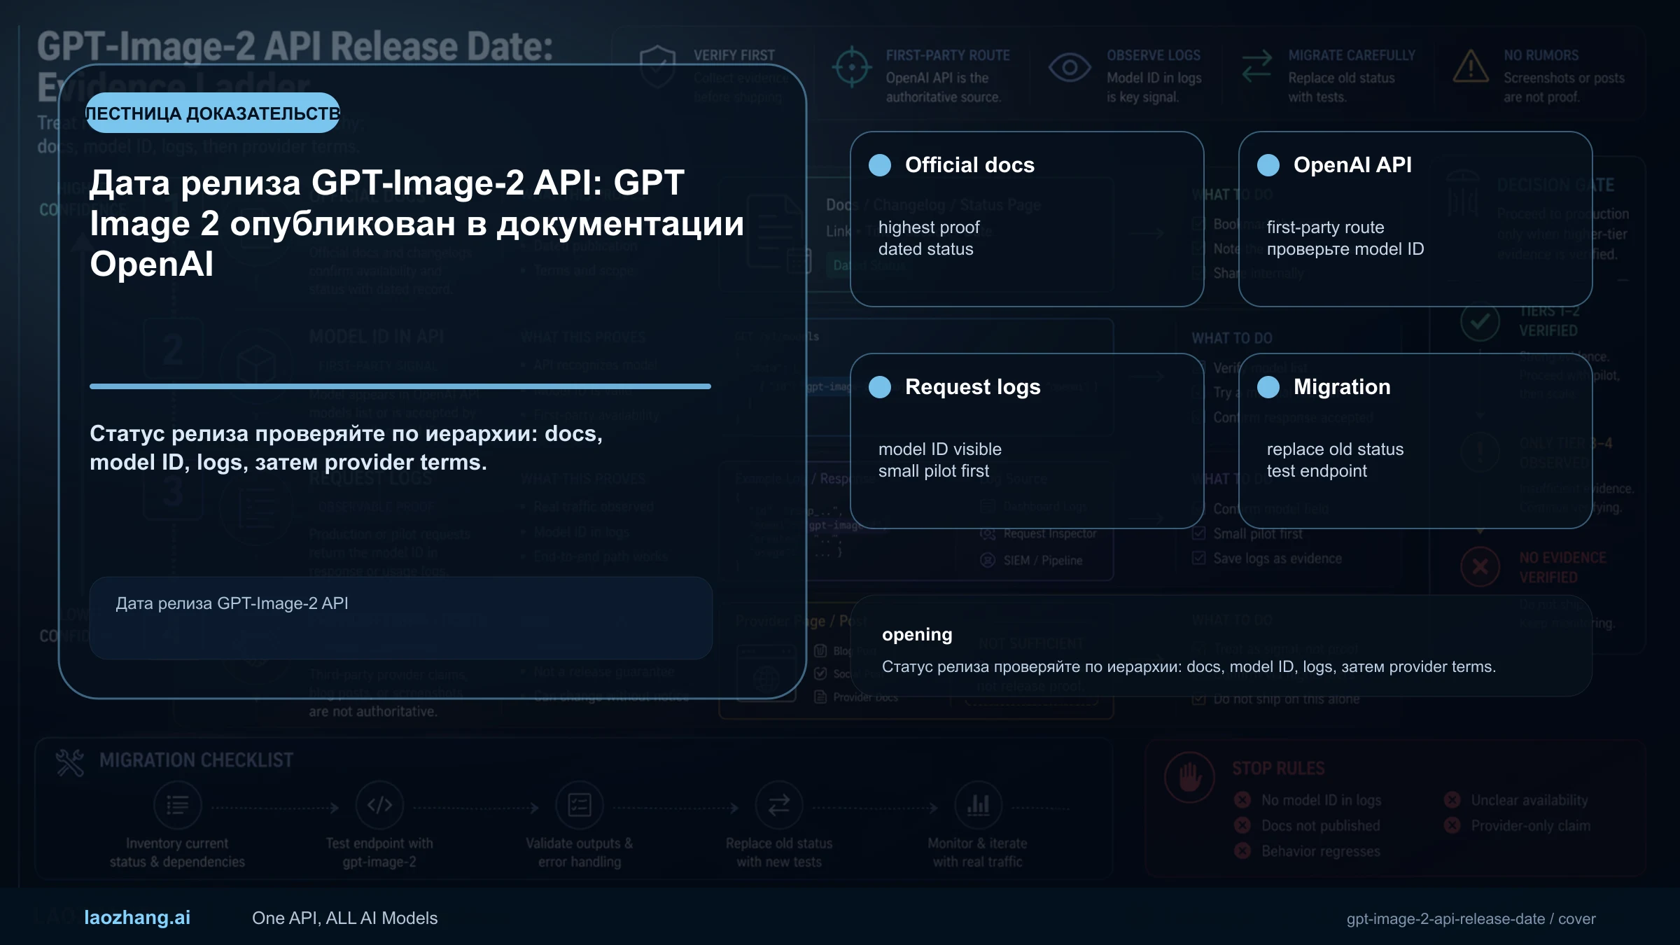Click the SIEM / Pipeline icon

click(988, 561)
